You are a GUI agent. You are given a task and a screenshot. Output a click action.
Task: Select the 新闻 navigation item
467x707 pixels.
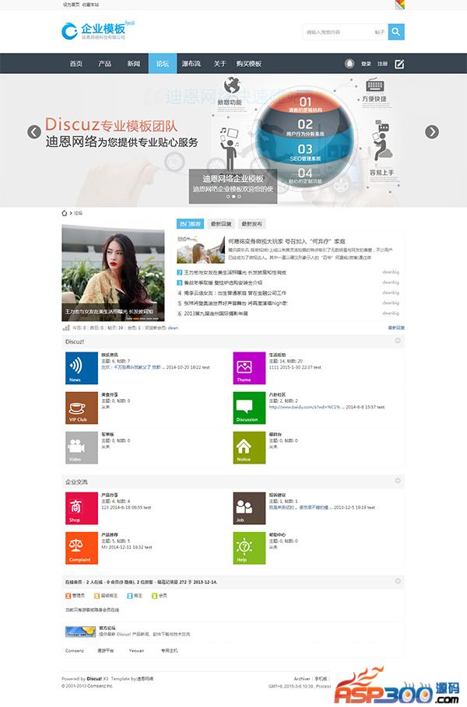pos(134,64)
